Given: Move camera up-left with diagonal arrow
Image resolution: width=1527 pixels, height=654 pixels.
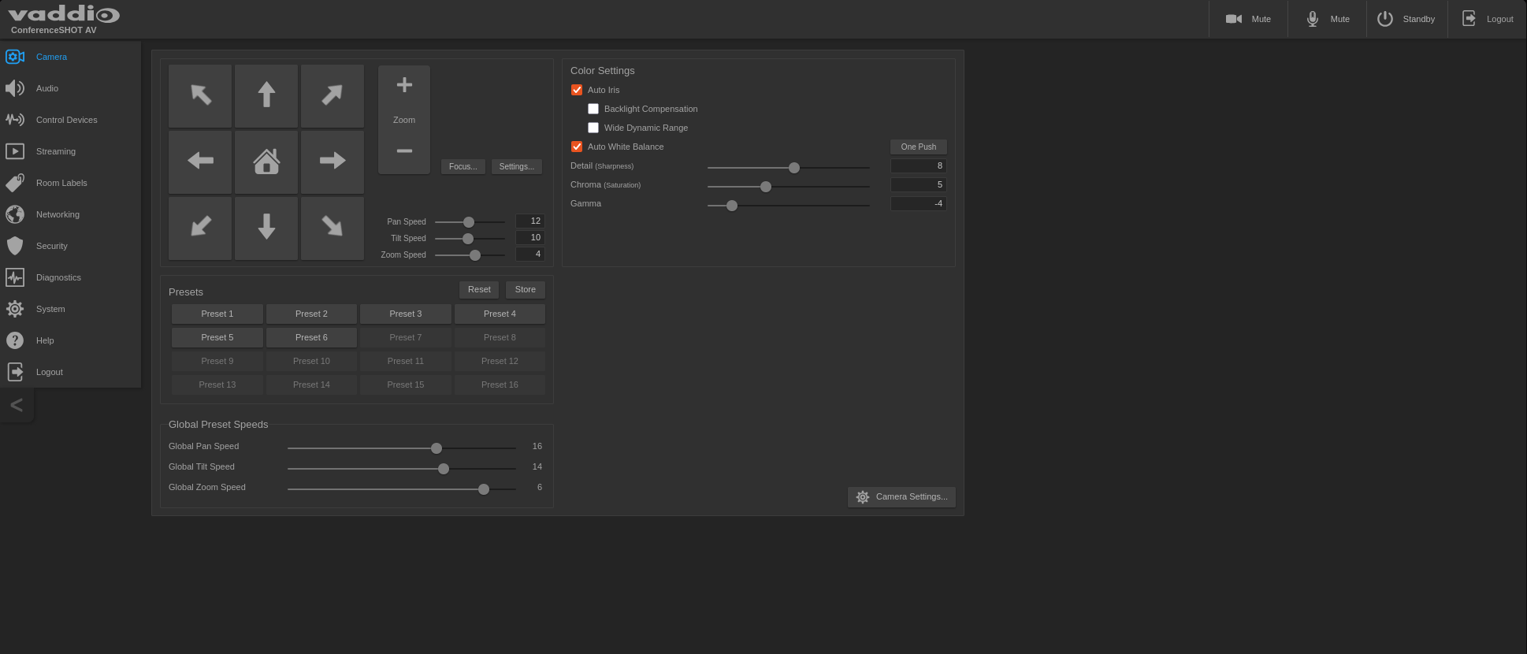Looking at the screenshot, I should 200,96.
